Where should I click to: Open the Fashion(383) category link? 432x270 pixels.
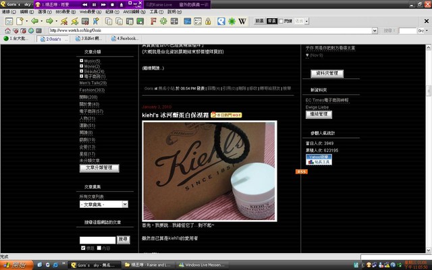[x=92, y=90]
